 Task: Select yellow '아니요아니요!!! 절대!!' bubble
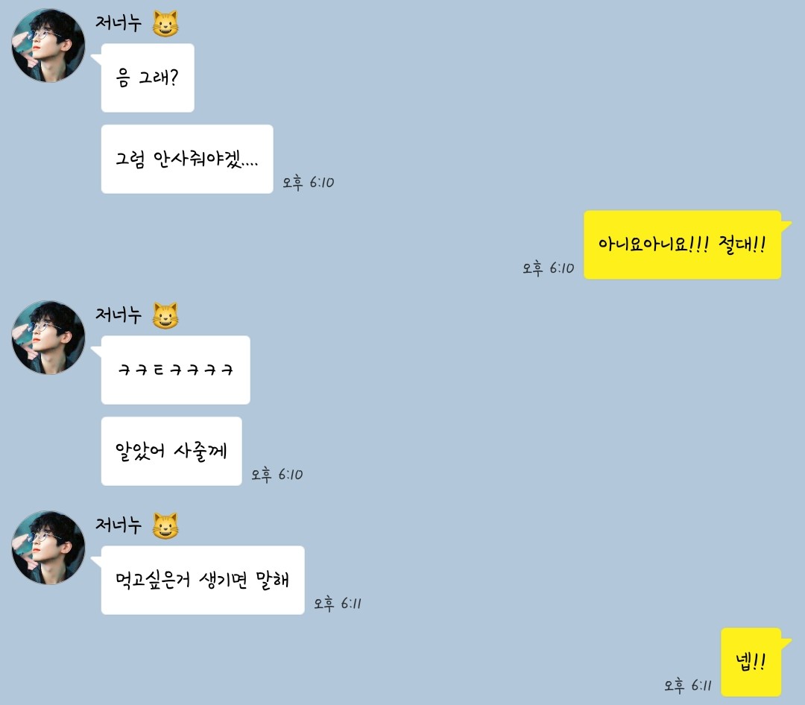point(682,245)
